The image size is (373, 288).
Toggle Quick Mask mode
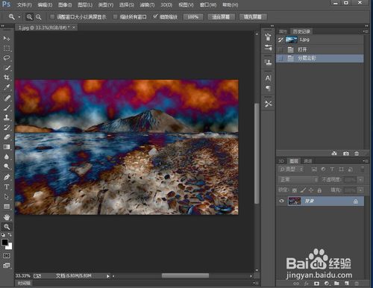[x=7, y=256]
